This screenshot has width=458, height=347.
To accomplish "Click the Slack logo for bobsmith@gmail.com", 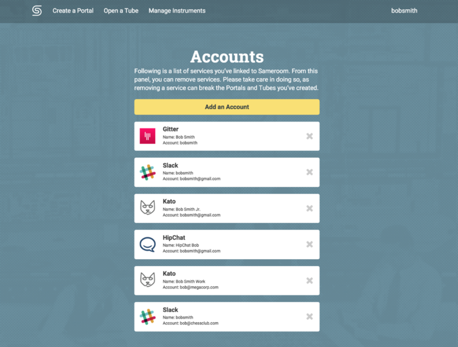I will point(148,172).
